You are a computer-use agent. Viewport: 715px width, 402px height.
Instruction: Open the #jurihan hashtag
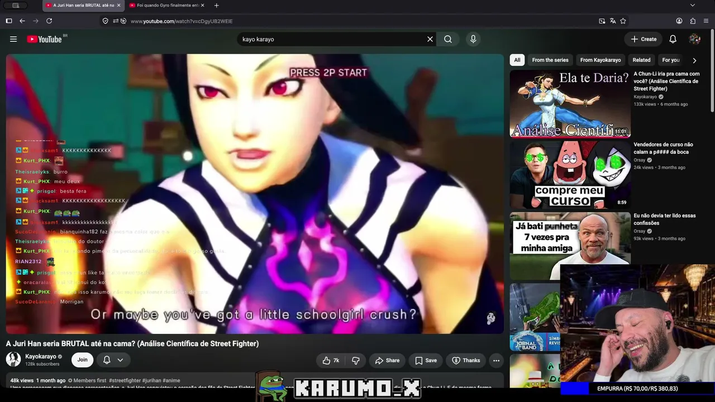151,381
